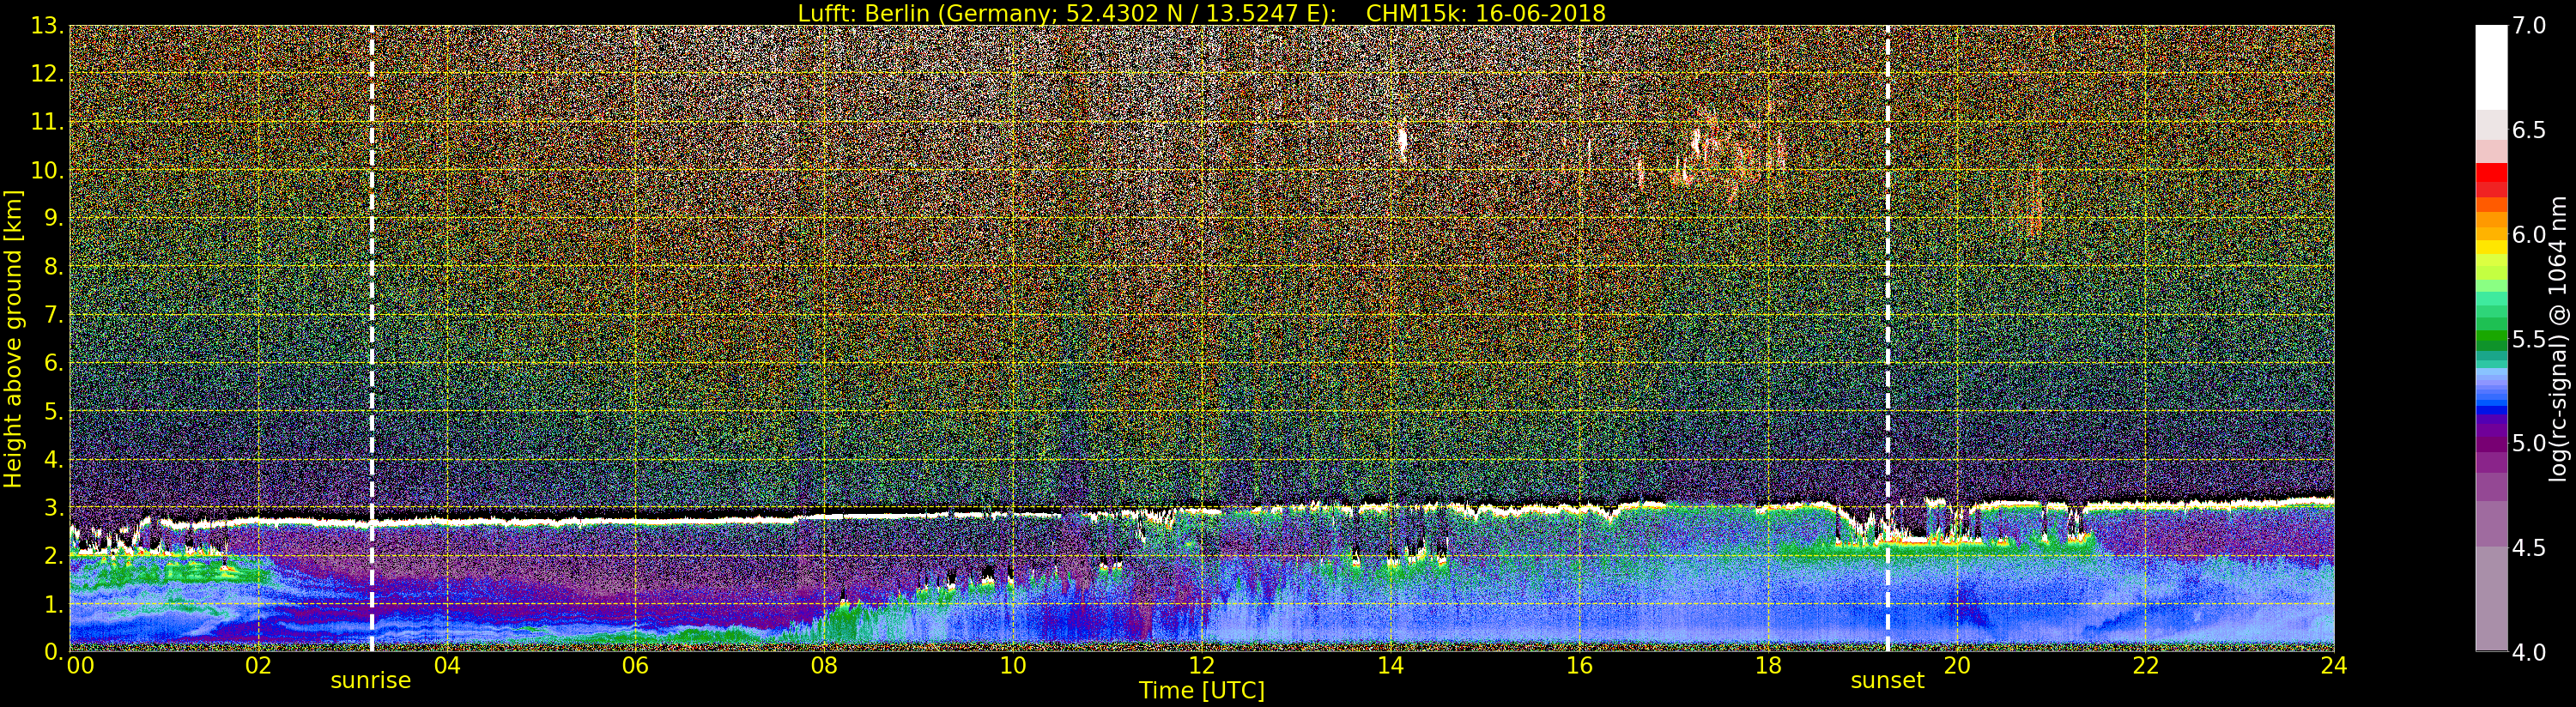The height and width of the screenshot is (707, 2576).
Task: Click time axis tick "04"
Action: tap(447, 665)
